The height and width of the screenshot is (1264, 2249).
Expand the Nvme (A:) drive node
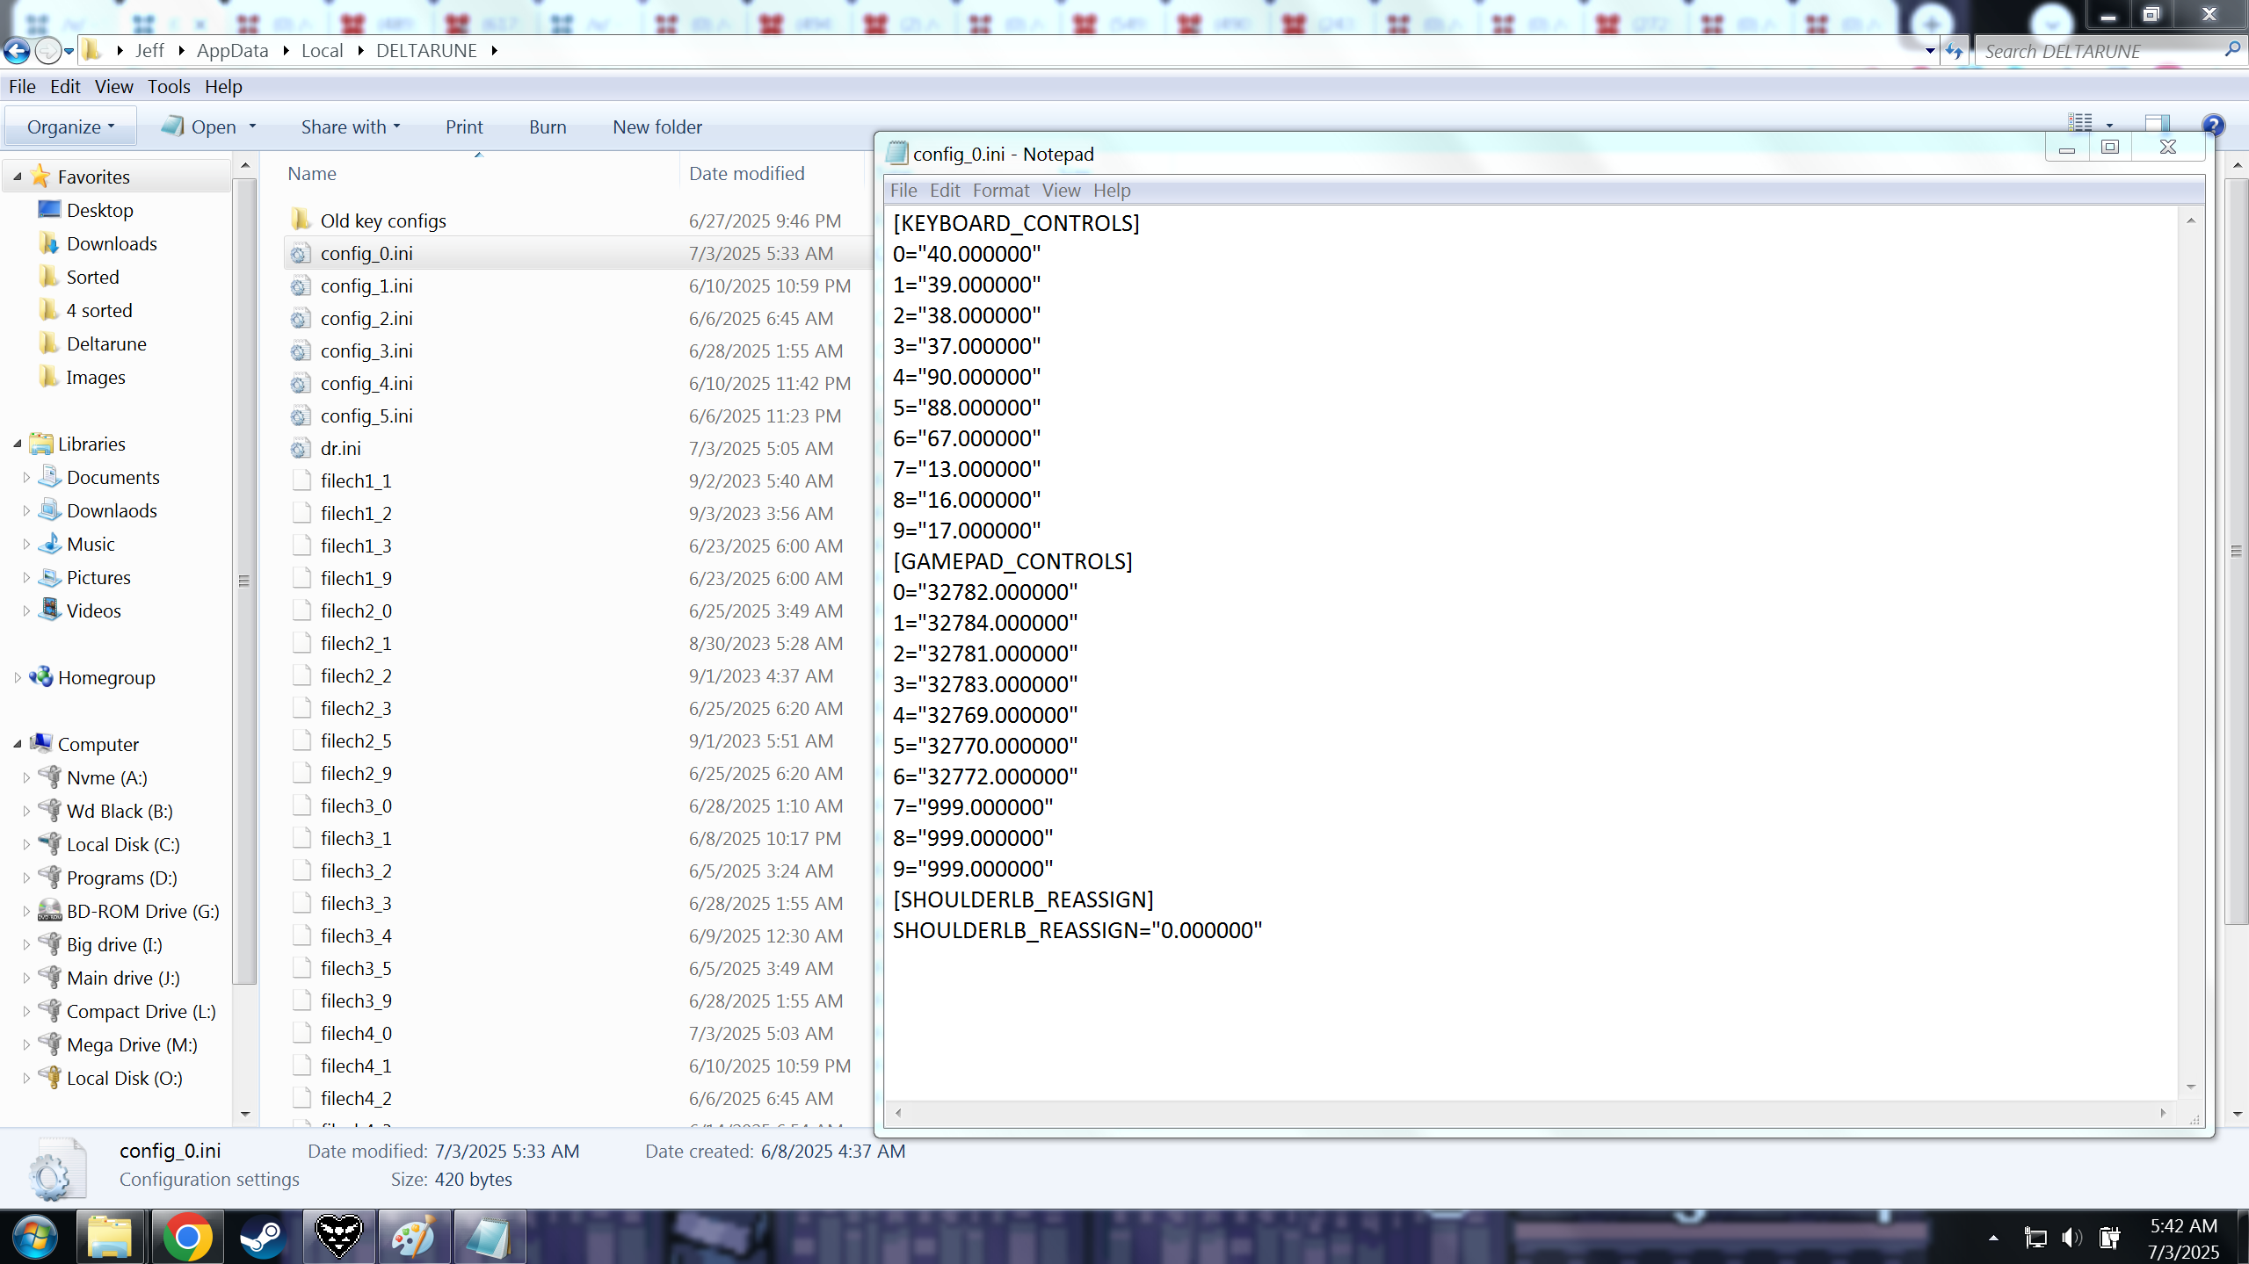[x=25, y=777]
